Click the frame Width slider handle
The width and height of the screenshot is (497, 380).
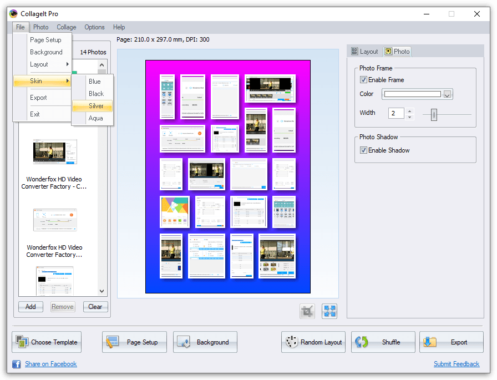[x=434, y=114]
